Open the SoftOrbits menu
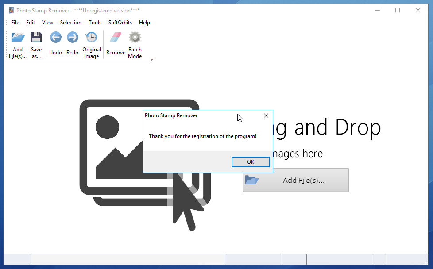433x269 pixels. [x=120, y=23]
